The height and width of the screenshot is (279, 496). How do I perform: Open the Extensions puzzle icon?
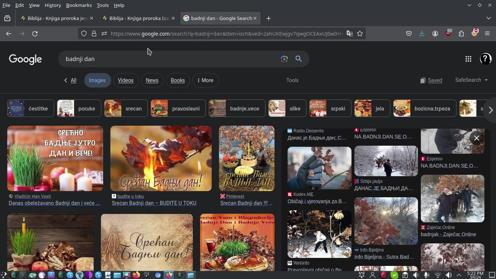(461, 34)
